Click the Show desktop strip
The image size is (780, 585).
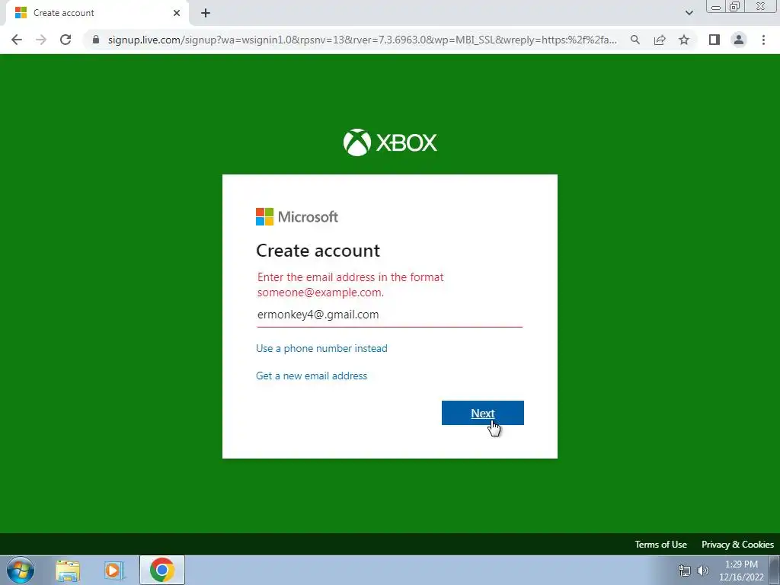775,570
